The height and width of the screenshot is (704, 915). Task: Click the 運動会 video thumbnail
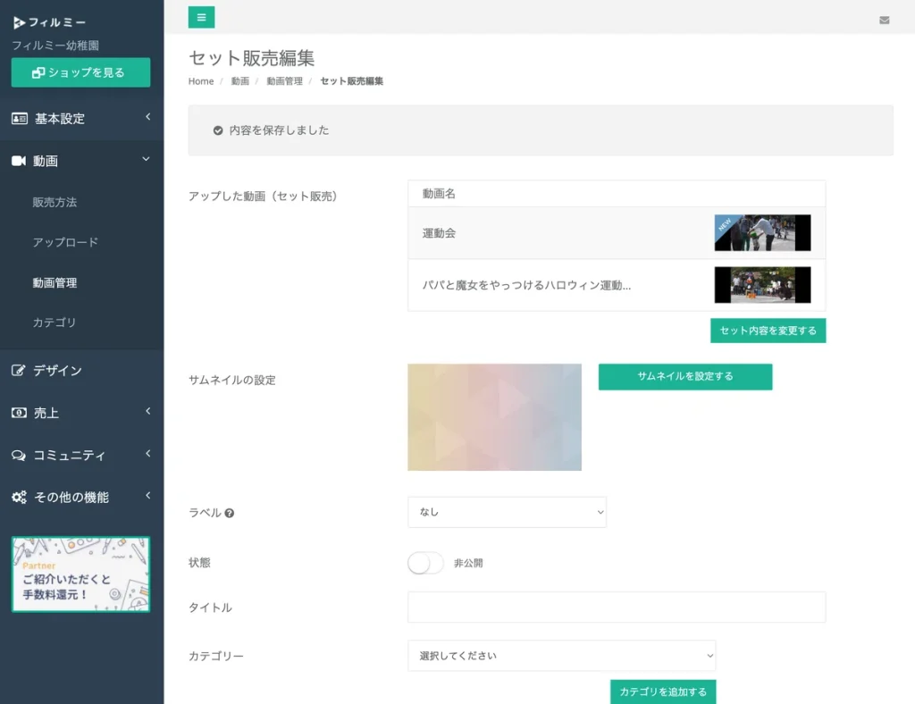(761, 233)
